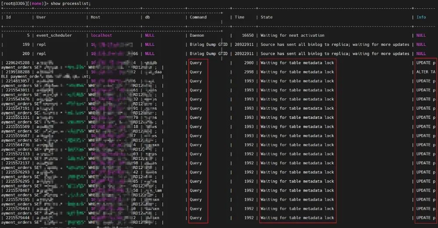Click user 'repl' in the Id 200 row
This screenshot has height=228, width=438.
tap(41, 54)
